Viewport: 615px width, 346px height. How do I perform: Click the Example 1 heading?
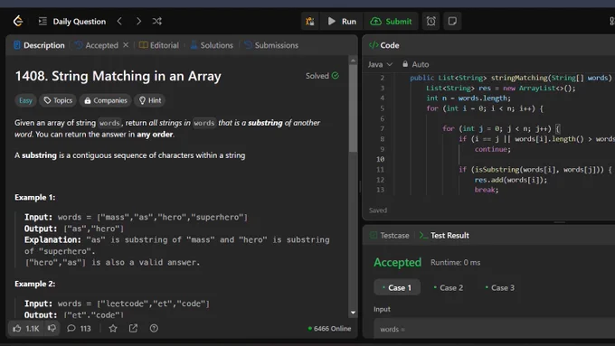click(x=35, y=198)
